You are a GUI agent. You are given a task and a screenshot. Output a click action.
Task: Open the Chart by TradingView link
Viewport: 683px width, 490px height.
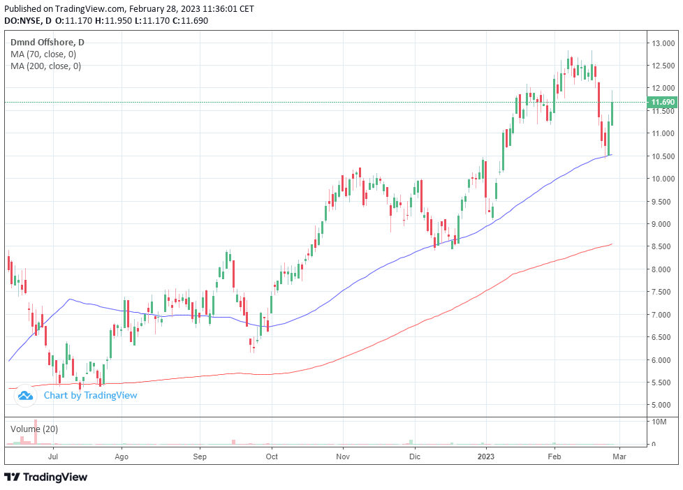tap(90, 396)
